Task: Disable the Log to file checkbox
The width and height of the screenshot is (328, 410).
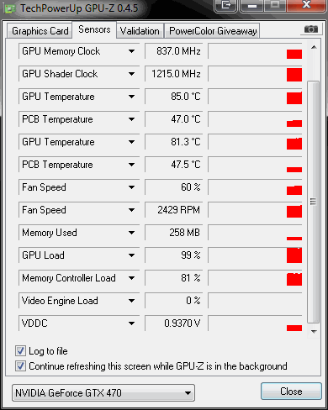Action: 20,351
